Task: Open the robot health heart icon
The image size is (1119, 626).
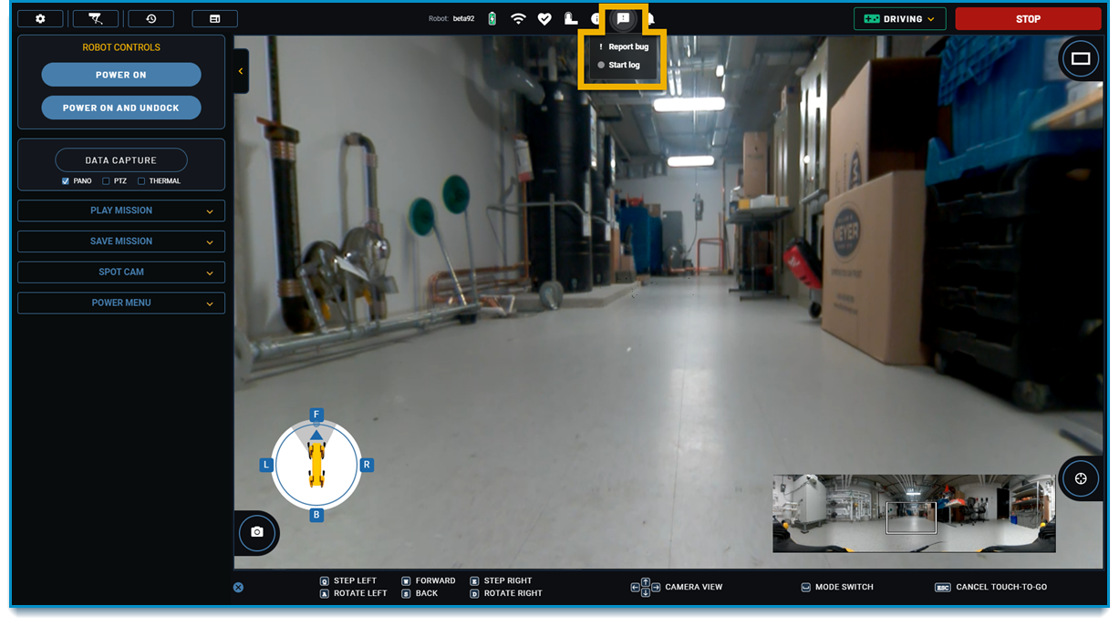Action: point(544,17)
